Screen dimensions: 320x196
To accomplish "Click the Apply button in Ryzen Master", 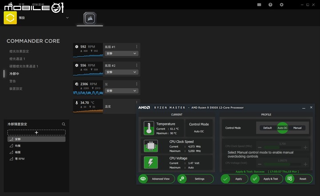I will [x=234, y=179].
